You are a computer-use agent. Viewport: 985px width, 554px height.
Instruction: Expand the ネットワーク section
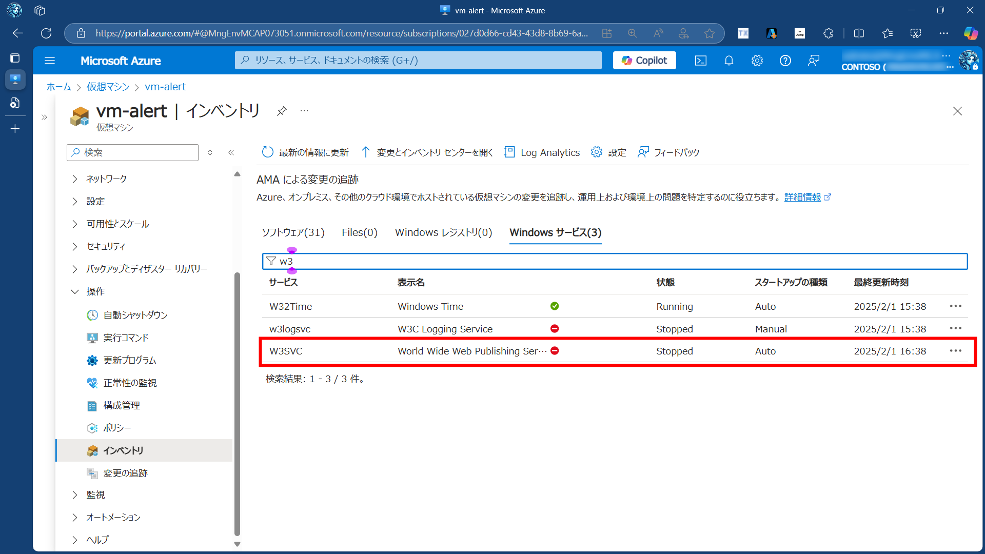click(106, 179)
